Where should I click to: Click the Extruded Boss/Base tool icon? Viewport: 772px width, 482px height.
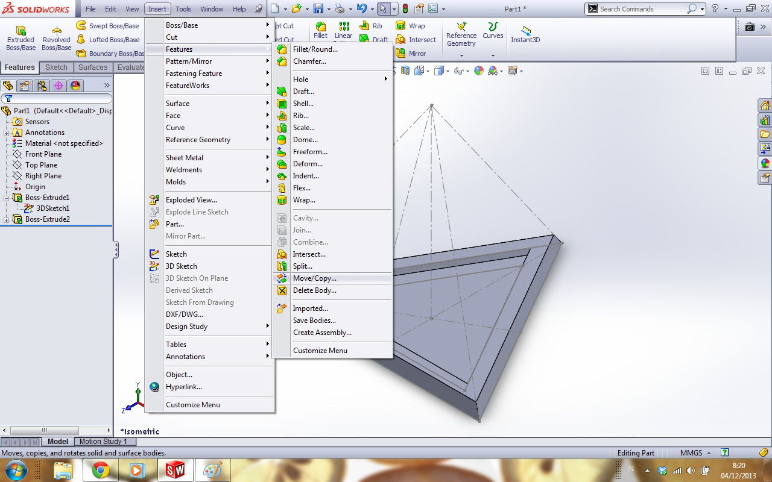(x=21, y=31)
